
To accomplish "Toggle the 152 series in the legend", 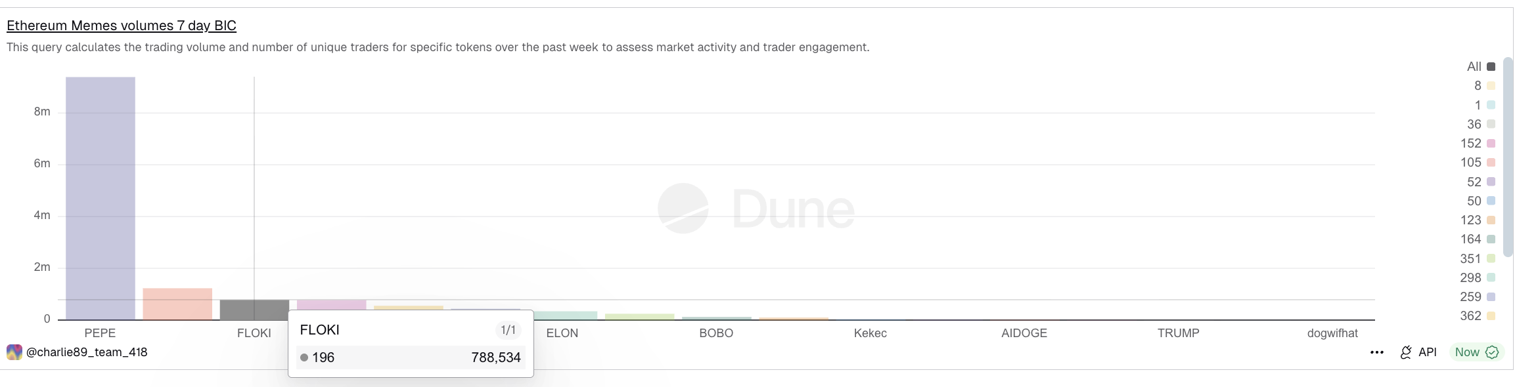I will click(1492, 143).
